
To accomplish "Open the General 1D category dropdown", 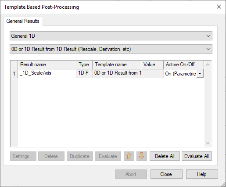I will [111, 36].
